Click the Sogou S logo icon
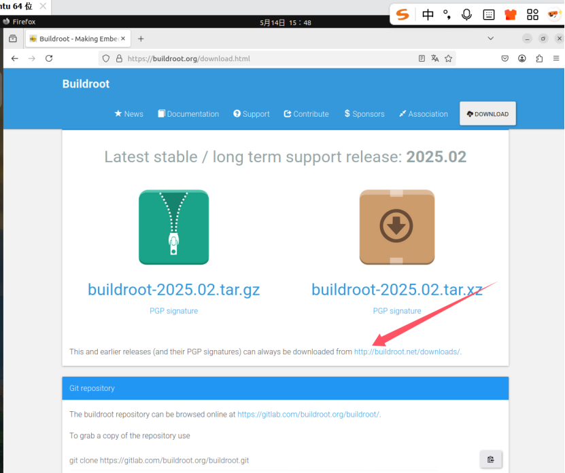The height and width of the screenshot is (473, 565). pyautogui.click(x=402, y=15)
